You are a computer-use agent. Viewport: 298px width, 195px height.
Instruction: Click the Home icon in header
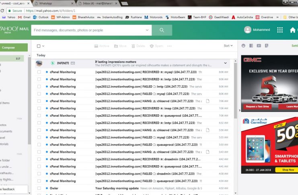pos(293,30)
